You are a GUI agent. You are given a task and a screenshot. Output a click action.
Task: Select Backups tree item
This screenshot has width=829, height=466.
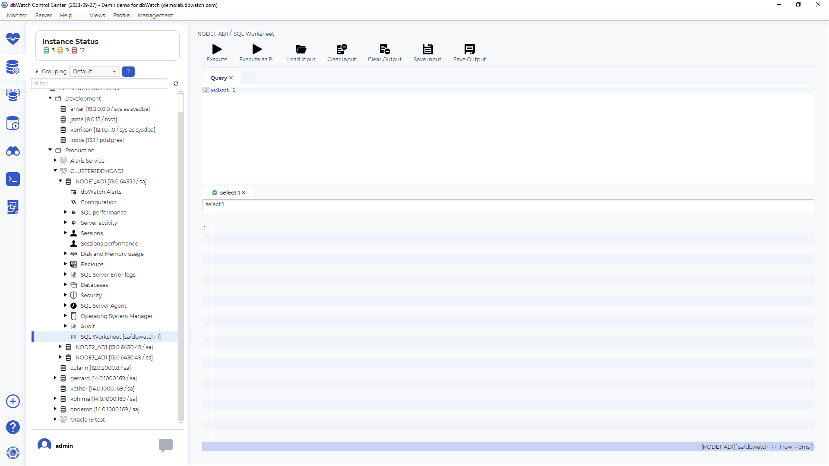92,264
